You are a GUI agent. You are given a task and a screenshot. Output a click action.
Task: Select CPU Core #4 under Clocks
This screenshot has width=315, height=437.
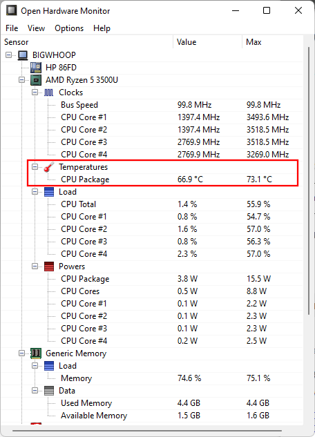coord(152,155)
